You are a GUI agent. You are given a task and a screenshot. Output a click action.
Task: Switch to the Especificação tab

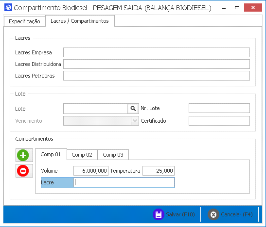[25, 21]
